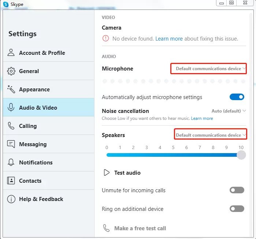Turn off automatic microphone adjustment
The image size is (256, 239).
coord(237,97)
